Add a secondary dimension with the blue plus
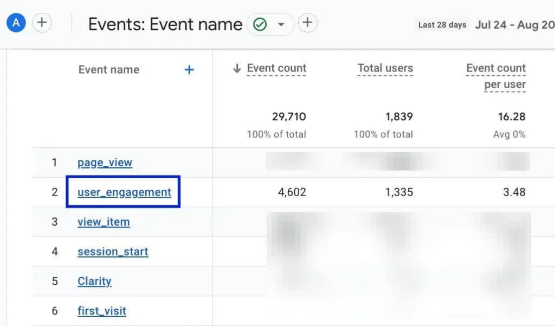 [189, 69]
